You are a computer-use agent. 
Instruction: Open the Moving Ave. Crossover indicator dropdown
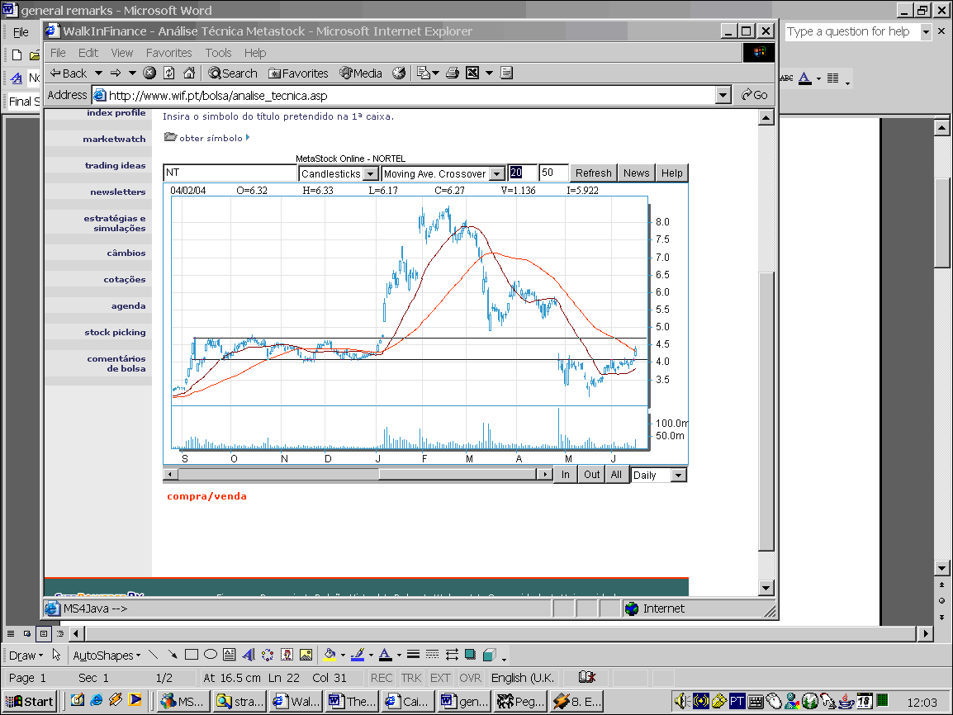pos(496,174)
